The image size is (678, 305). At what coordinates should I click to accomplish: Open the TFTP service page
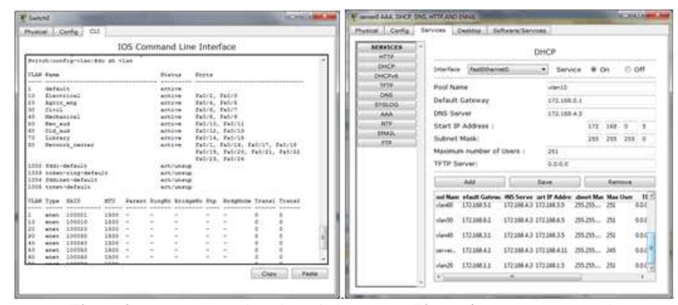pos(386,85)
